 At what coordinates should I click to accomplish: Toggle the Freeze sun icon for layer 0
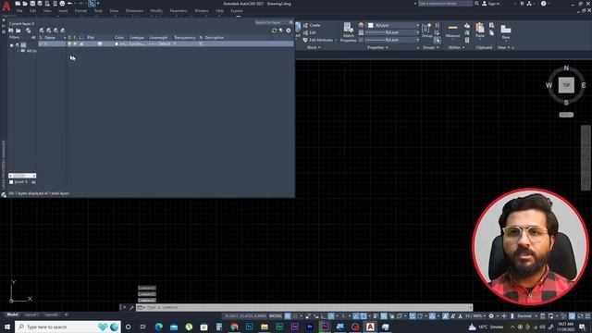(x=75, y=43)
